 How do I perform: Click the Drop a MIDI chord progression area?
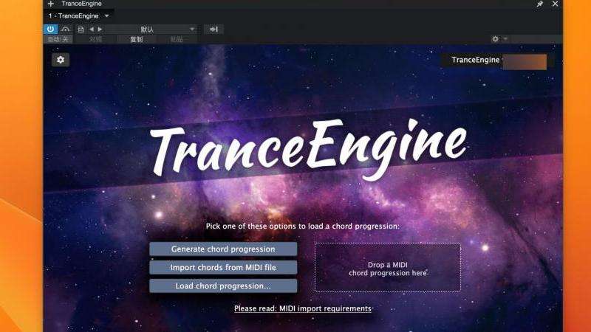[x=388, y=267]
